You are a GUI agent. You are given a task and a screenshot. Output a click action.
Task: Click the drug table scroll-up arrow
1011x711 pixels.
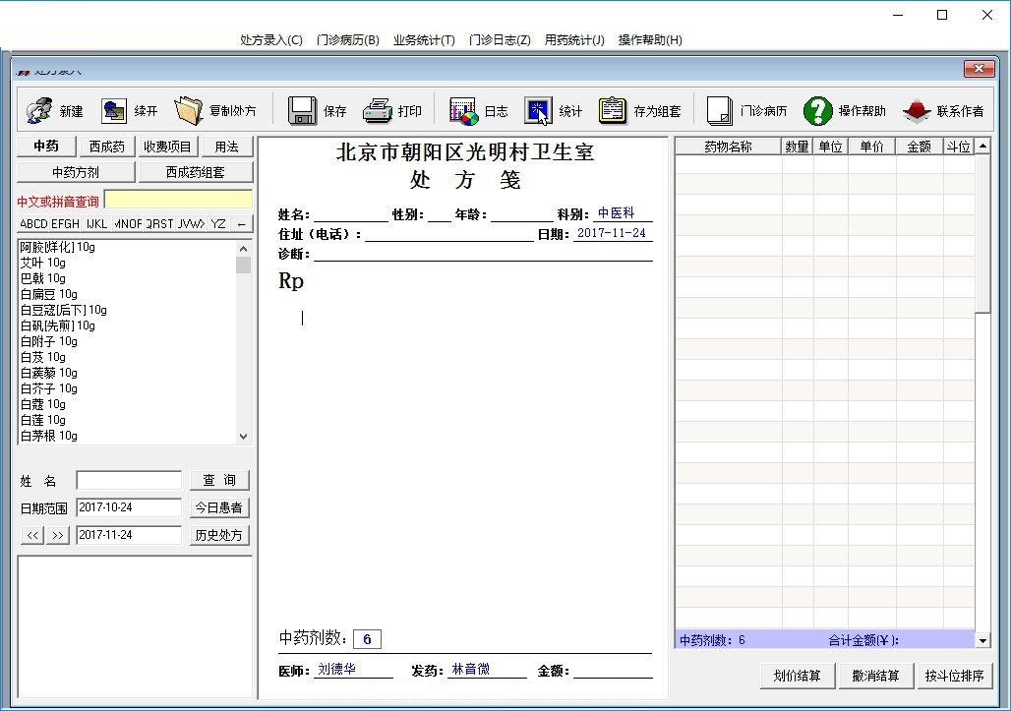click(x=982, y=146)
